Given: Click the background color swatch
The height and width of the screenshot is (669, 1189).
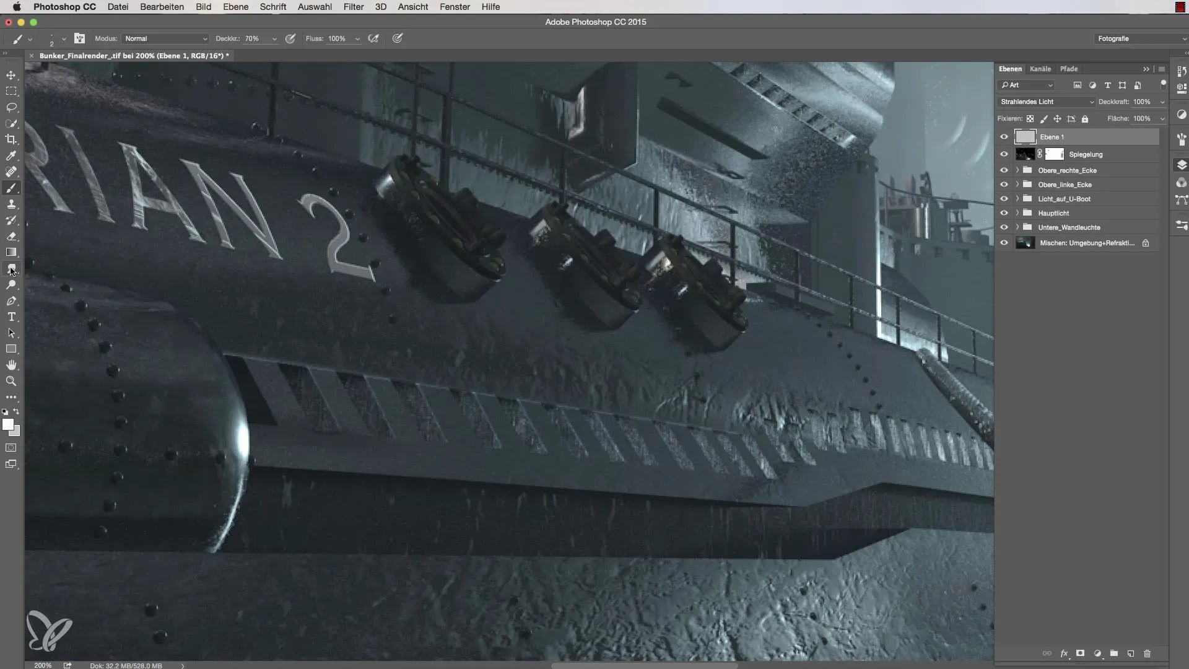Looking at the screenshot, I should tap(17, 432).
